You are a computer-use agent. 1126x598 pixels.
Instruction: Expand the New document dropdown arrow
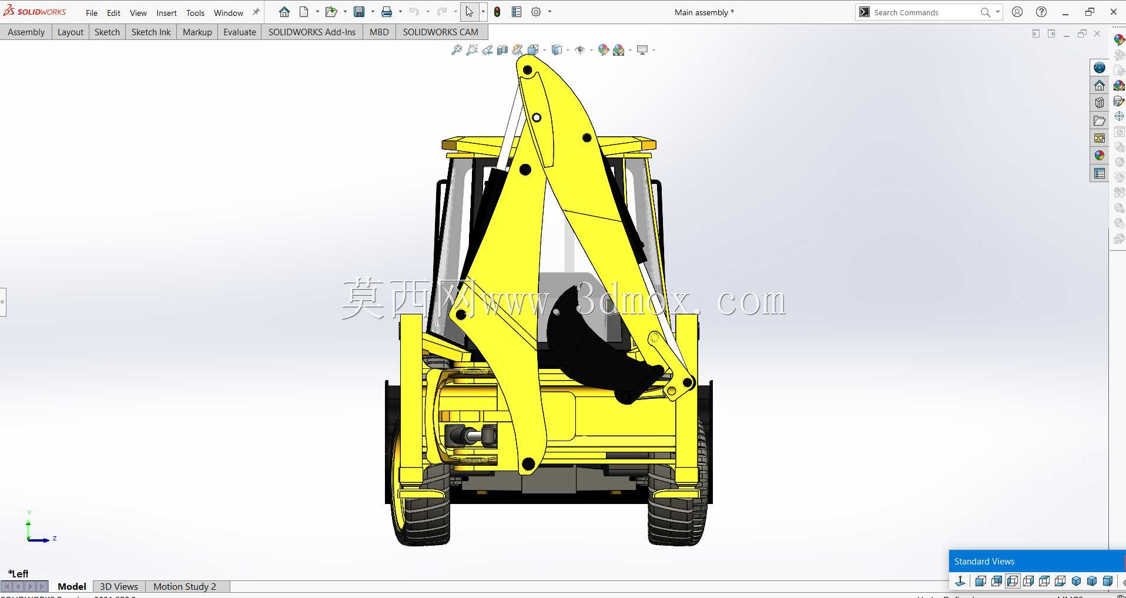(317, 12)
